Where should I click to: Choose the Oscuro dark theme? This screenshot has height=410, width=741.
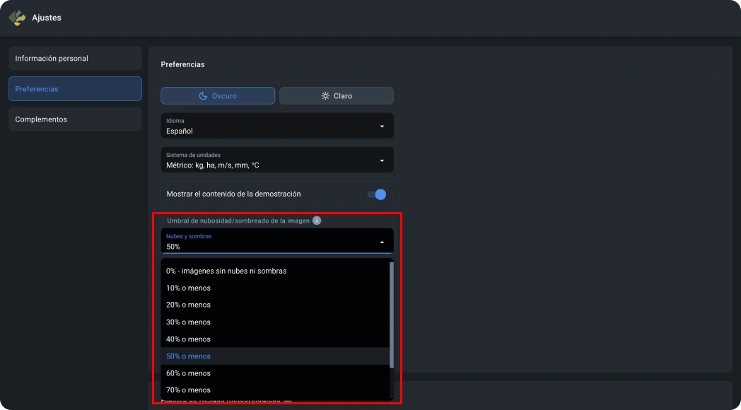pyautogui.click(x=218, y=96)
